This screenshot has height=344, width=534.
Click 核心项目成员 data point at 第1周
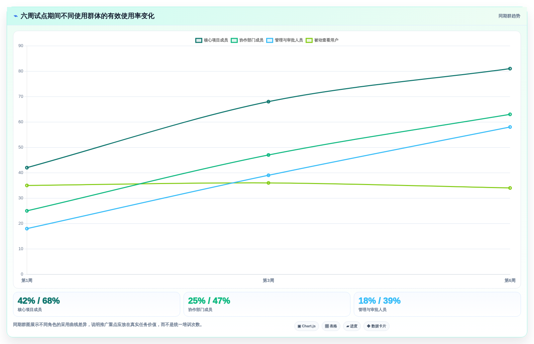point(27,168)
